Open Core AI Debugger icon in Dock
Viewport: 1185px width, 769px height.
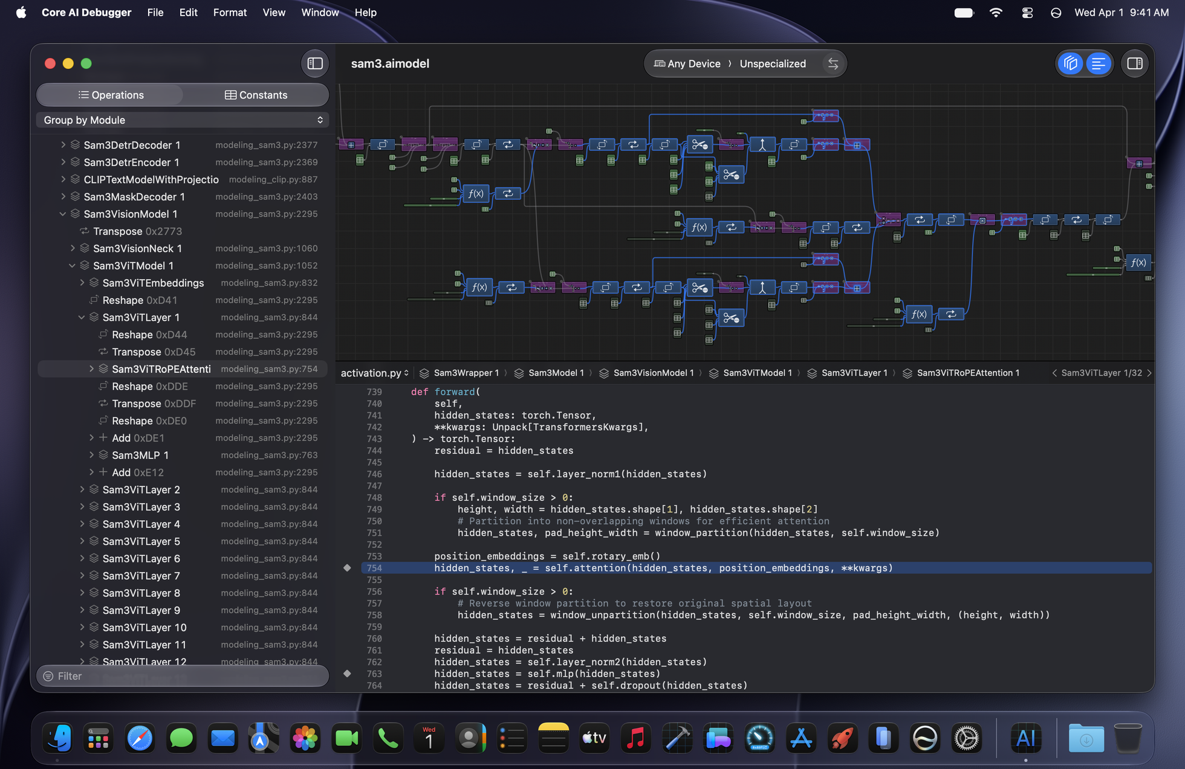point(1026,738)
